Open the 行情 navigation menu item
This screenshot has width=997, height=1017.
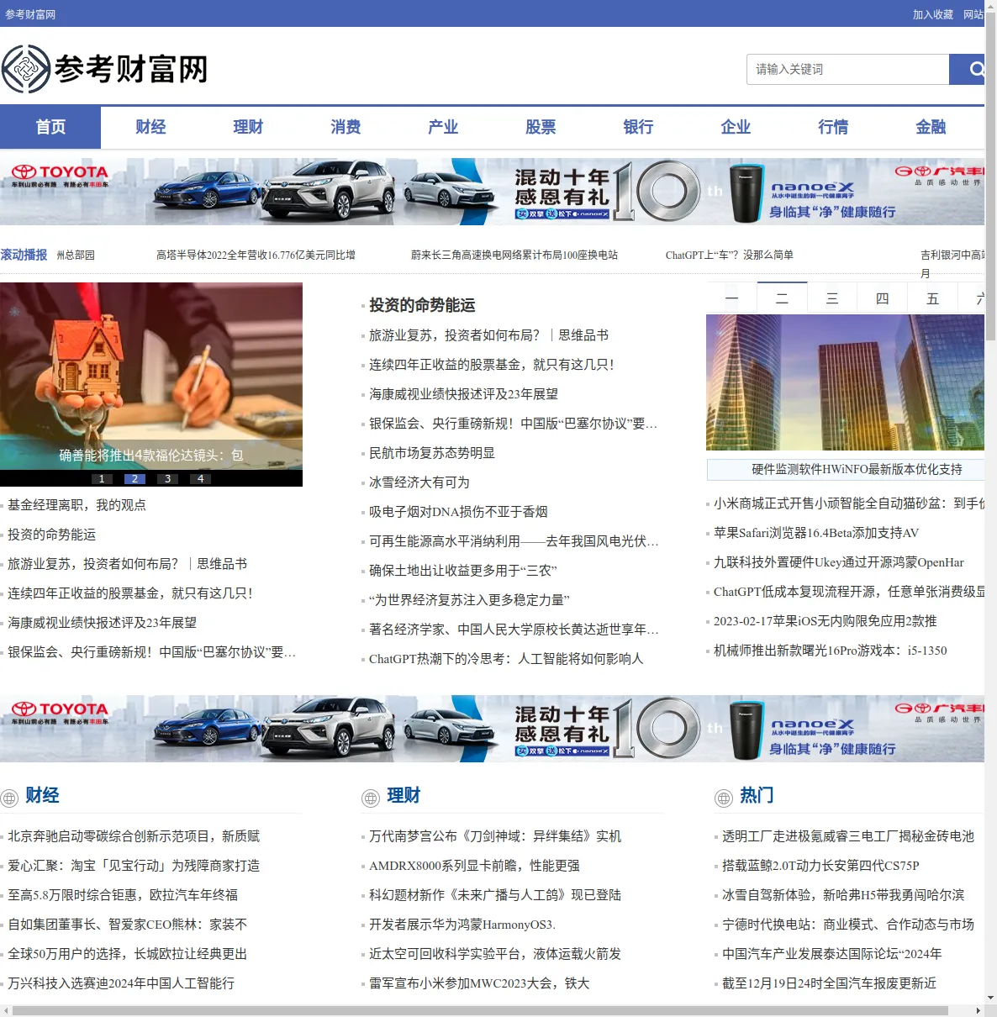point(833,127)
